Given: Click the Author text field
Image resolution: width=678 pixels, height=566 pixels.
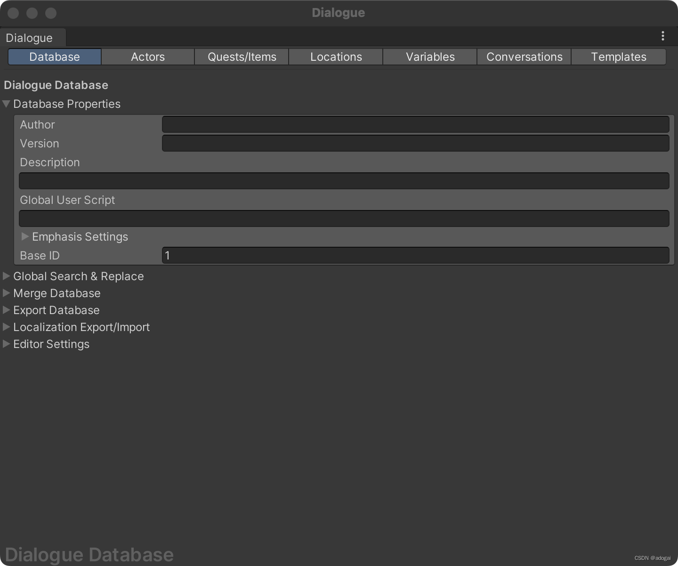Looking at the screenshot, I should point(414,124).
